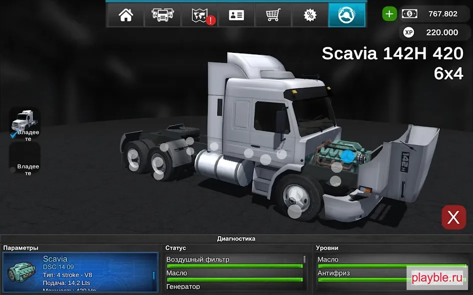
Task: Click the engine image in Parameters panel
Action: click(x=21, y=272)
